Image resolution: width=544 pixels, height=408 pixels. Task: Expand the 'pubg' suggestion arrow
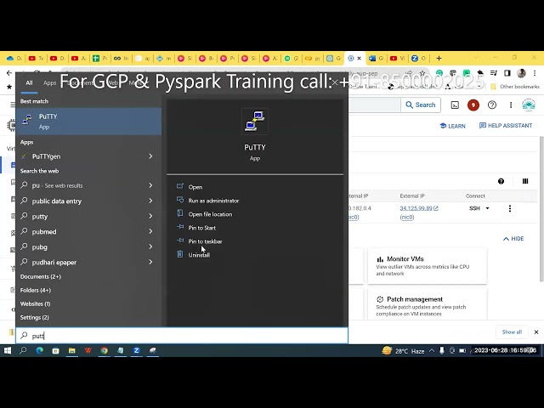pyautogui.click(x=150, y=246)
